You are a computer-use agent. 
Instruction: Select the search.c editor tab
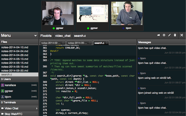coord(101,43)
